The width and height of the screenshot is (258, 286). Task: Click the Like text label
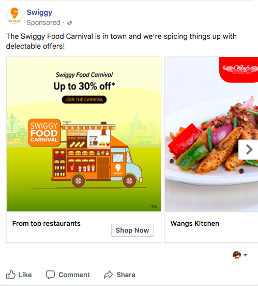tap(25, 275)
